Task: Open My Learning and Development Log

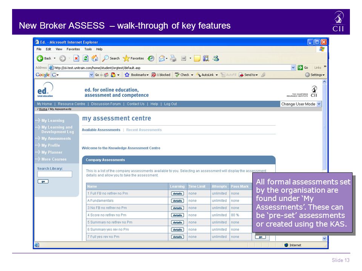Action: point(57,129)
